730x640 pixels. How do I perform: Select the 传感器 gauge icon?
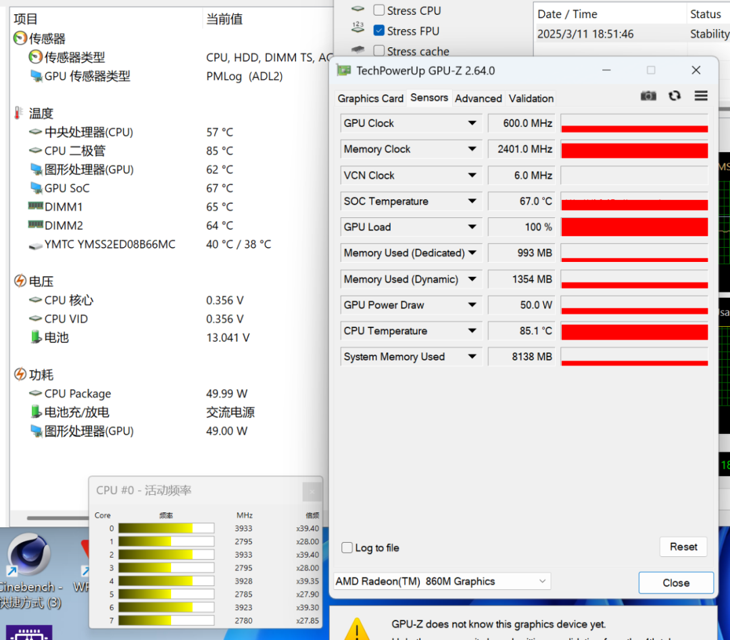coord(20,38)
